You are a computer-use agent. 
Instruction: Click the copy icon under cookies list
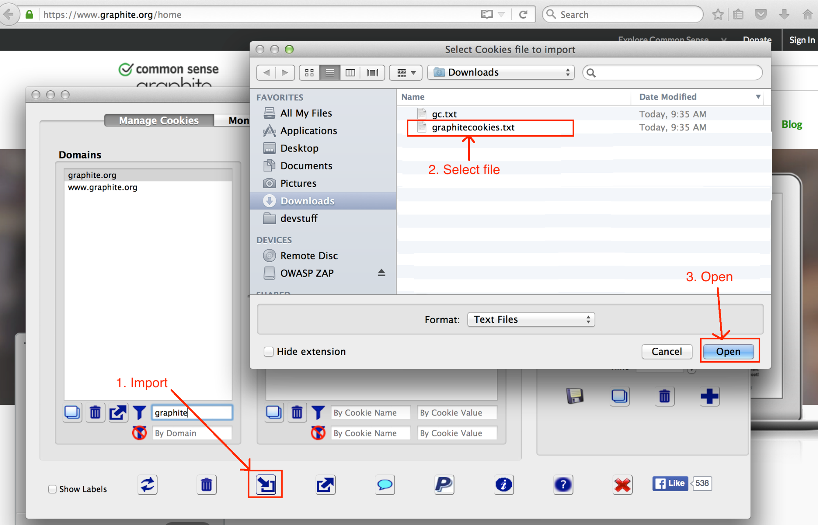pos(274,412)
